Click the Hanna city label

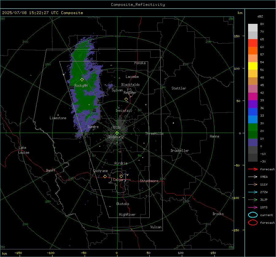click(214, 136)
